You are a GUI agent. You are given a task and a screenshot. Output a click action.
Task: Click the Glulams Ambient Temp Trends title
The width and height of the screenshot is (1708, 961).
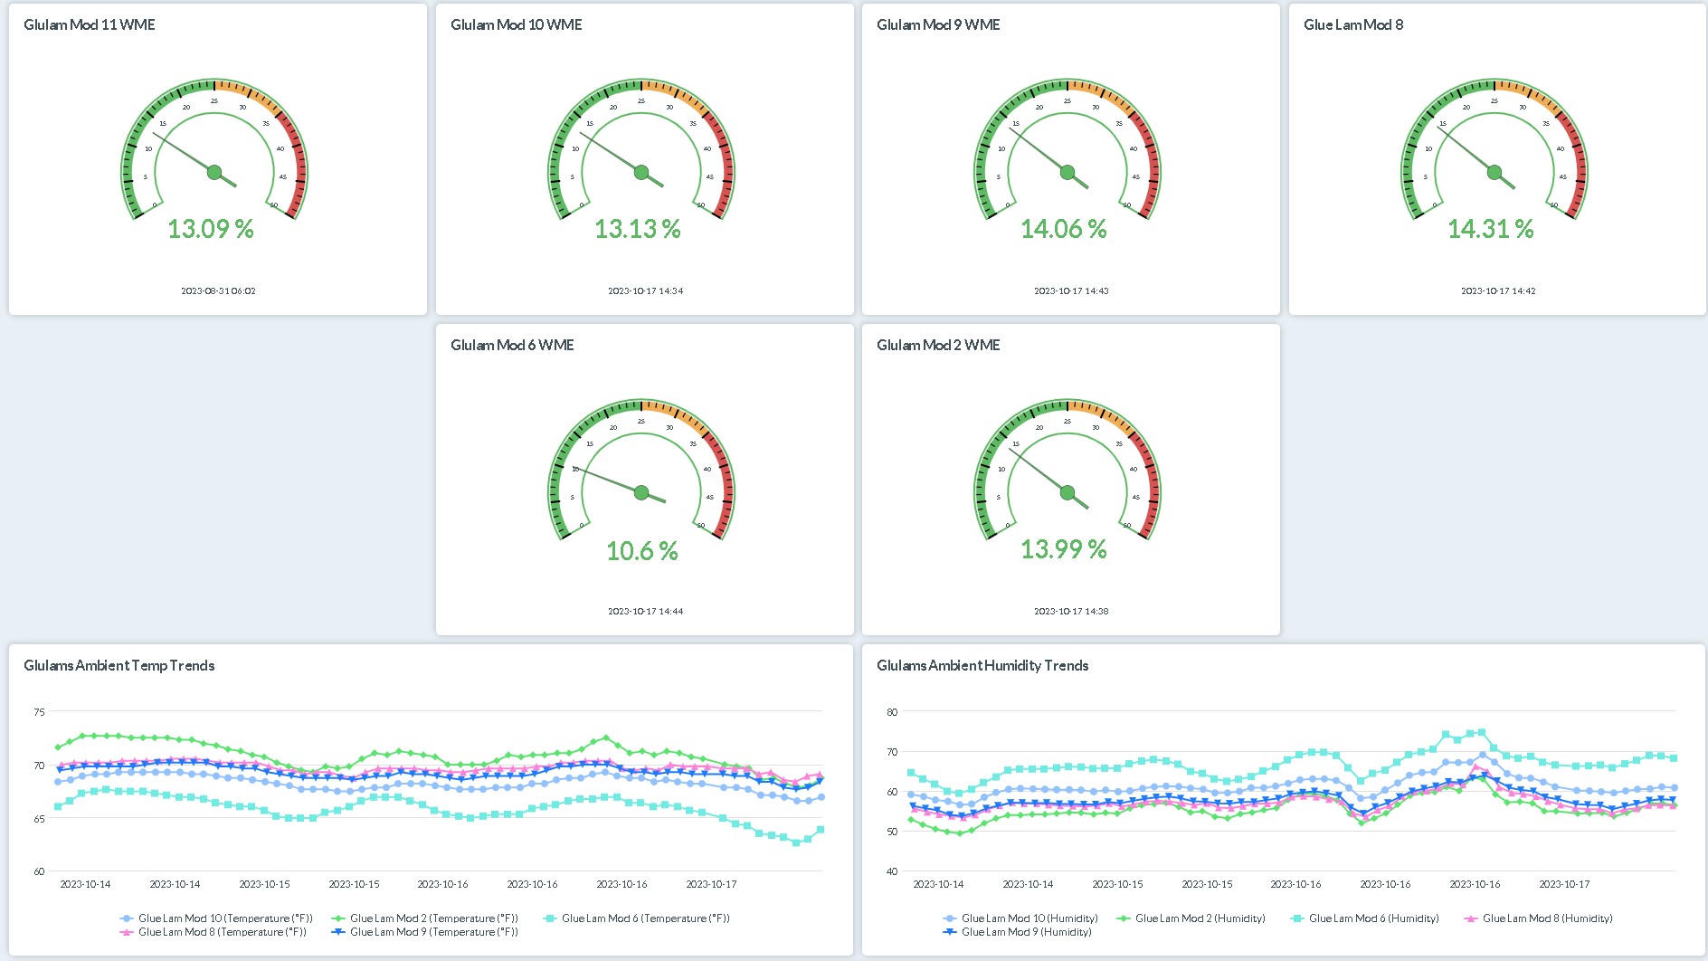119,665
